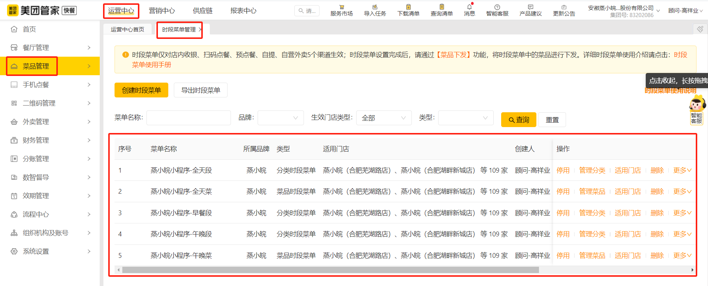Expand 系统设置 sidebar menu
The height and width of the screenshot is (286, 708).
(50, 251)
